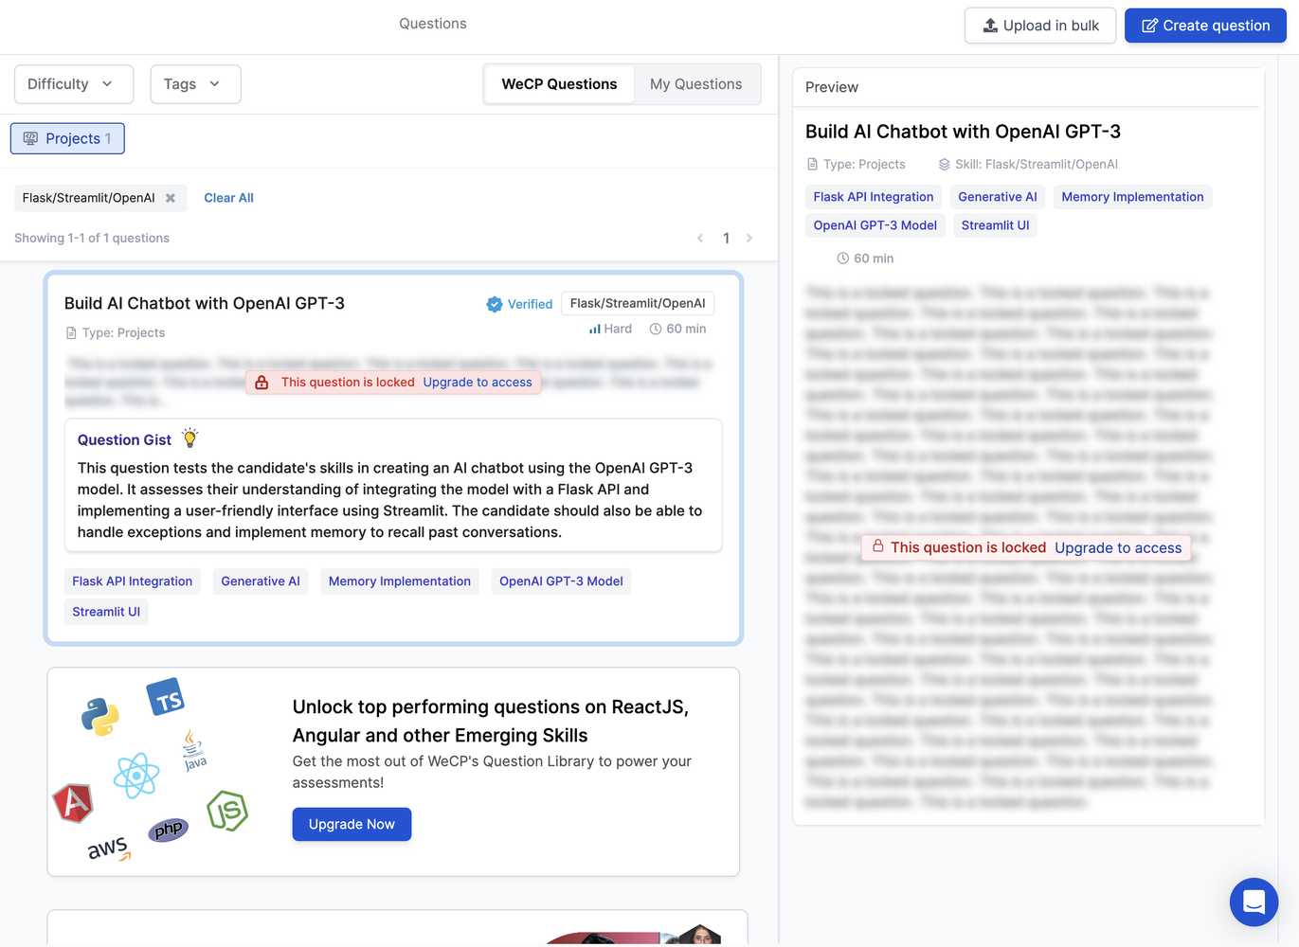Click the Angular logo icon
Screen dimensions: 1299x947
[x=73, y=803]
